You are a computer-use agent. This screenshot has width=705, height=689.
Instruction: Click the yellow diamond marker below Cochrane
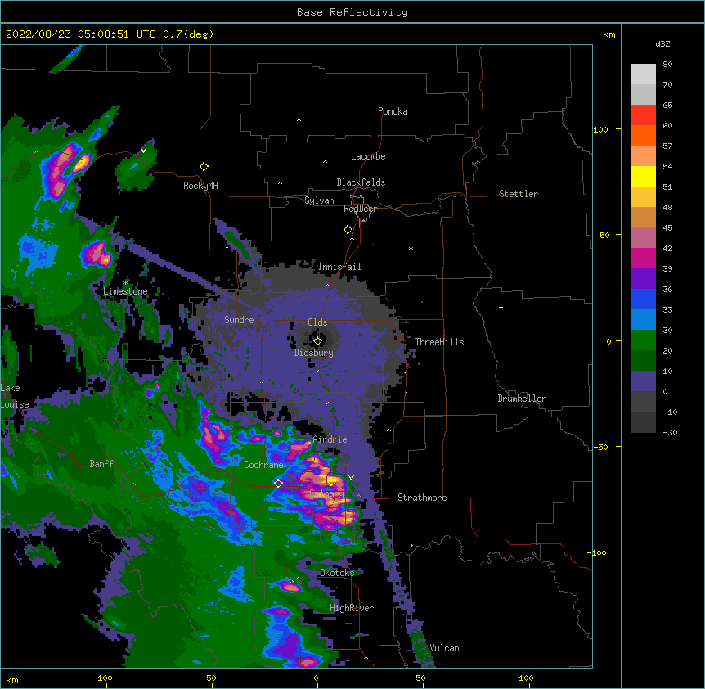click(x=278, y=484)
